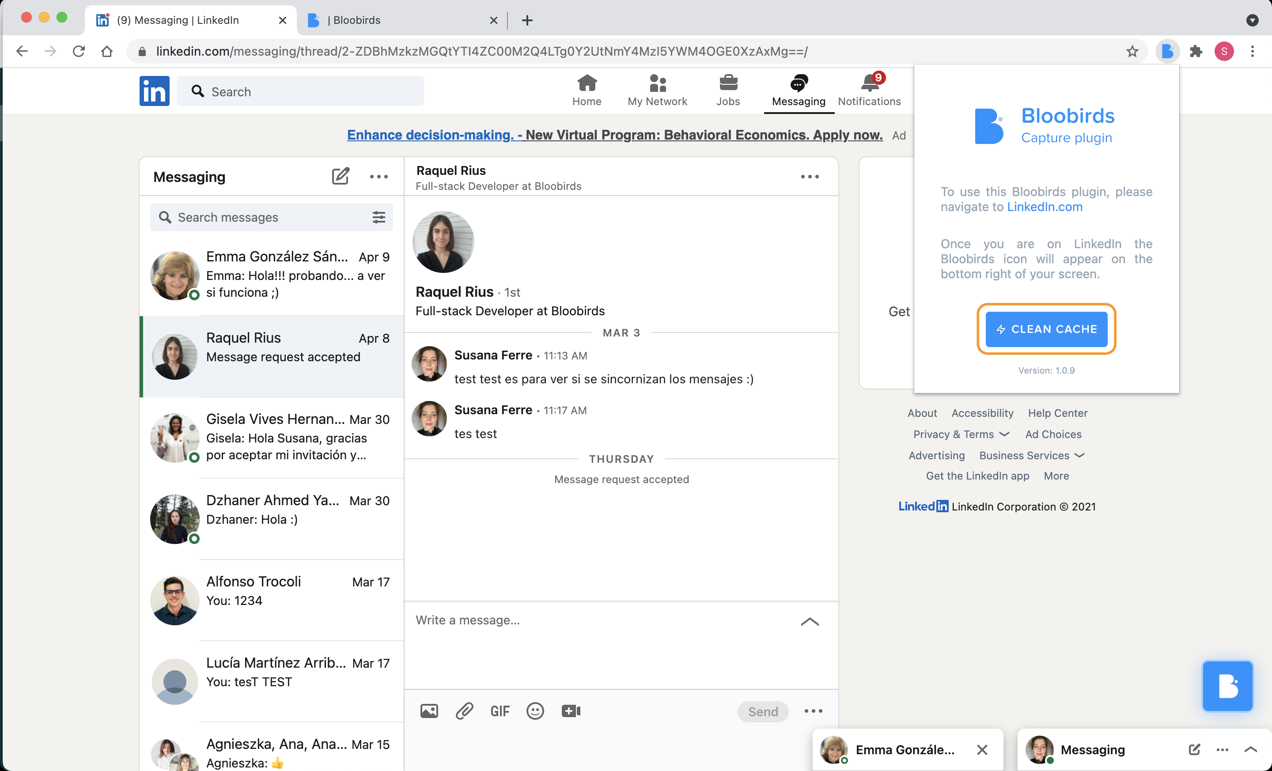
Task: Compose a new message in Messaging panel
Action: click(340, 177)
